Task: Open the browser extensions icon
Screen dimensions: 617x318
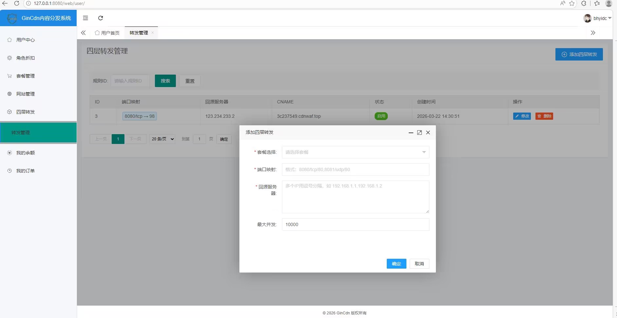Action: coord(584,3)
